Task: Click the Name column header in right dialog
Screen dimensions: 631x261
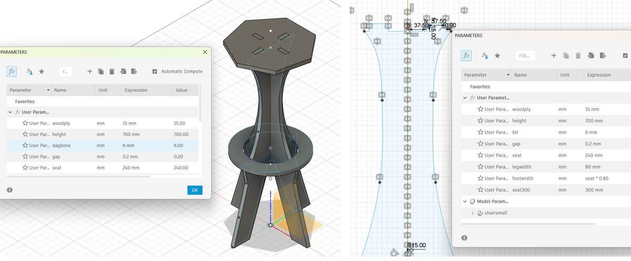Action: (x=533, y=75)
